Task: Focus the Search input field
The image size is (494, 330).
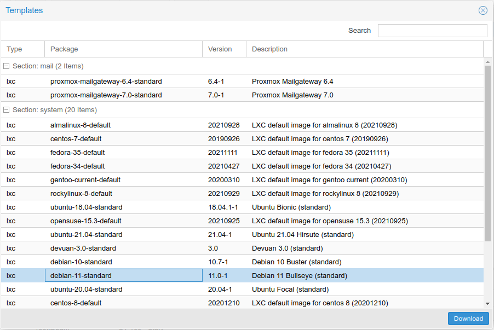Action: point(433,31)
